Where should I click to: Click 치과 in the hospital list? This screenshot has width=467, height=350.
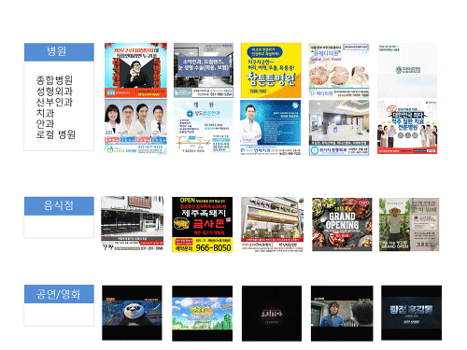(45, 113)
